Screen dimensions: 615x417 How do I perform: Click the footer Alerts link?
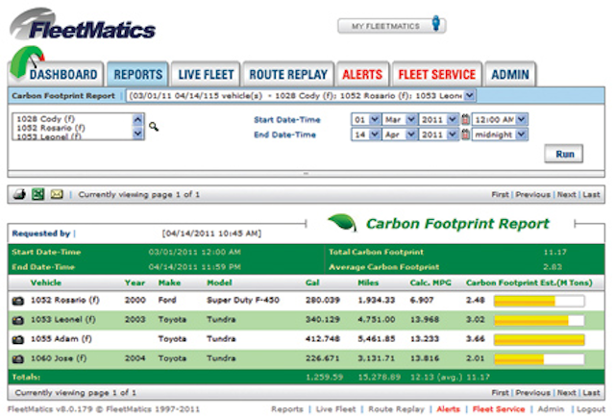click(x=449, y=409)
